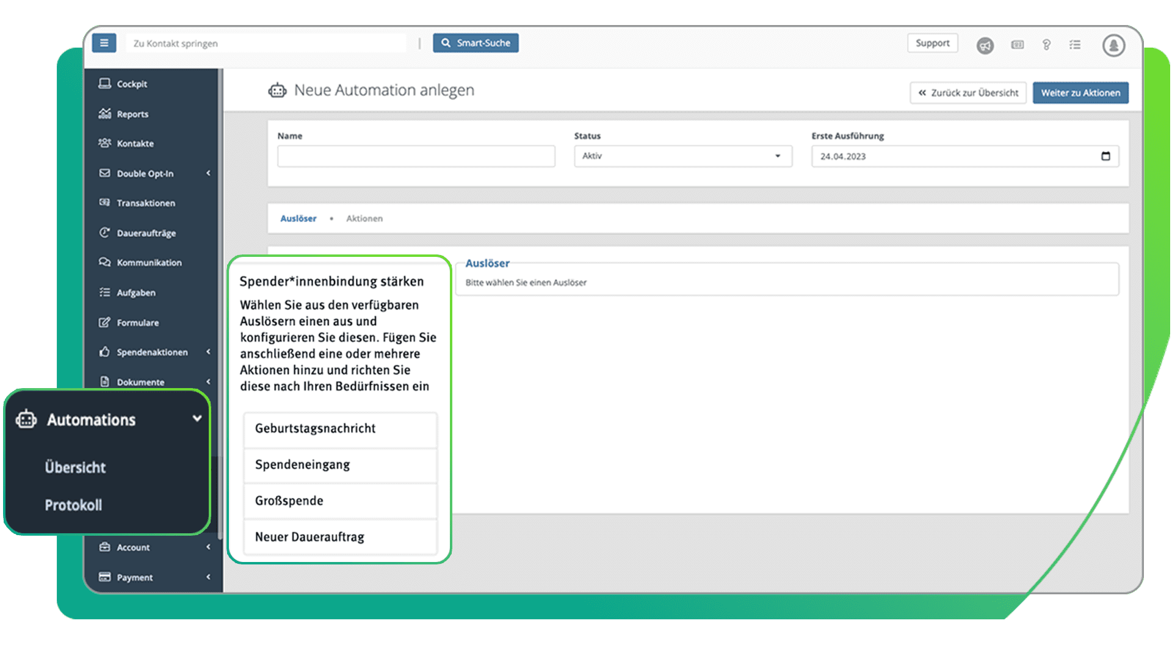Viewport: 1172px width, 659px height.
Task: Click the Reports chart icon
Action: (105, 113)
